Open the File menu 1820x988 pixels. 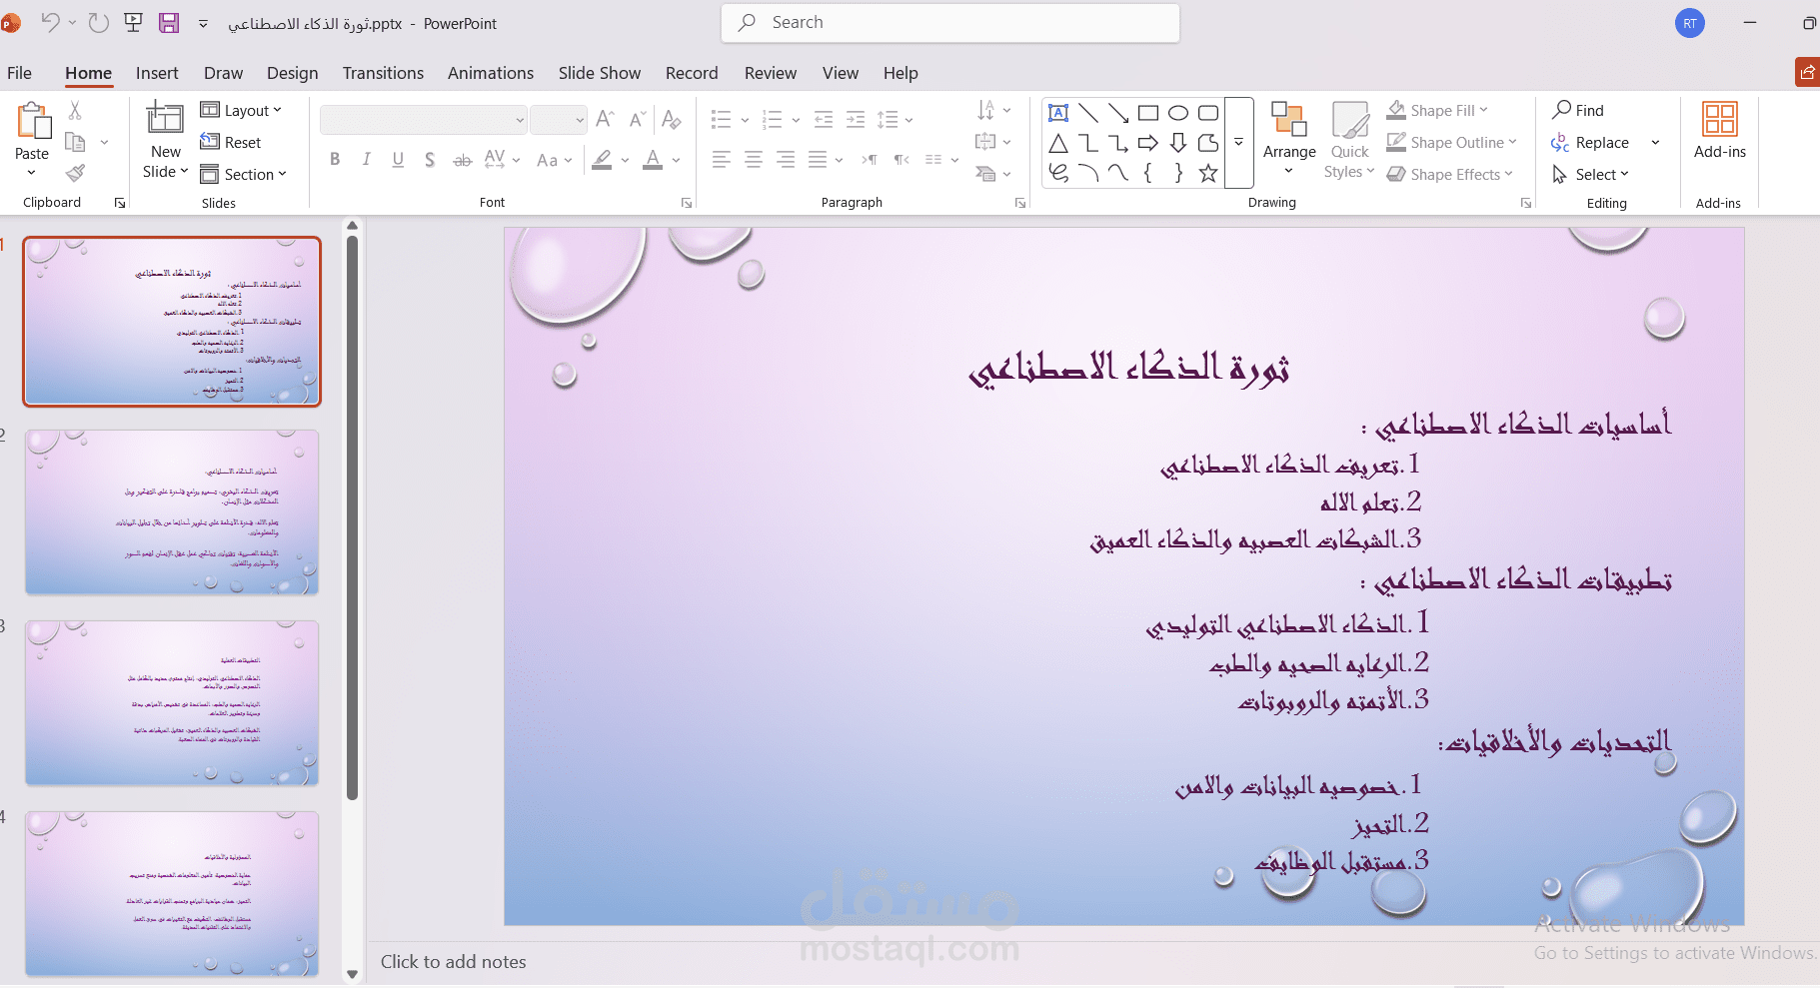tap(19, 73)
